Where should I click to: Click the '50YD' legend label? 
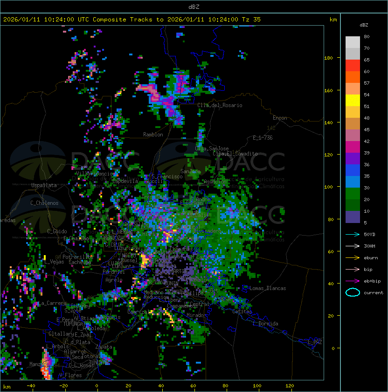pyautogui.click(x=369, y=234)
